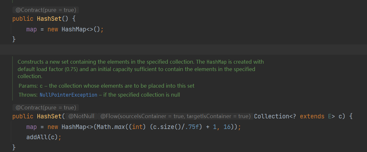367x152 pixels.
Task: Click the addAll method call
Action: [x=37, y=137]
